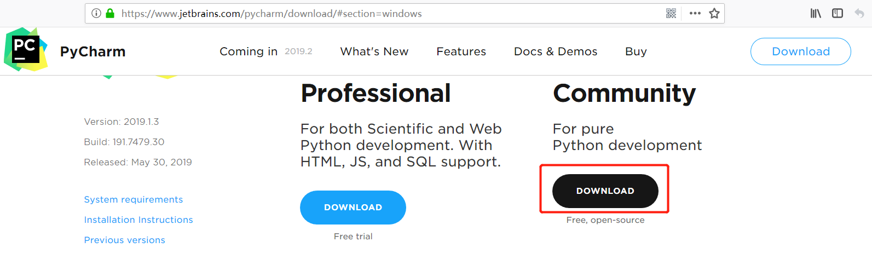Open the QR code icon in address bar
This screenshot has width=872, height=259.
point(671,13)
